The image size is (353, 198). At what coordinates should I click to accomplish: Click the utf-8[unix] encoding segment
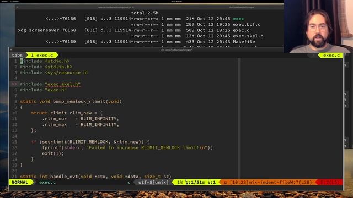[153, 182]
